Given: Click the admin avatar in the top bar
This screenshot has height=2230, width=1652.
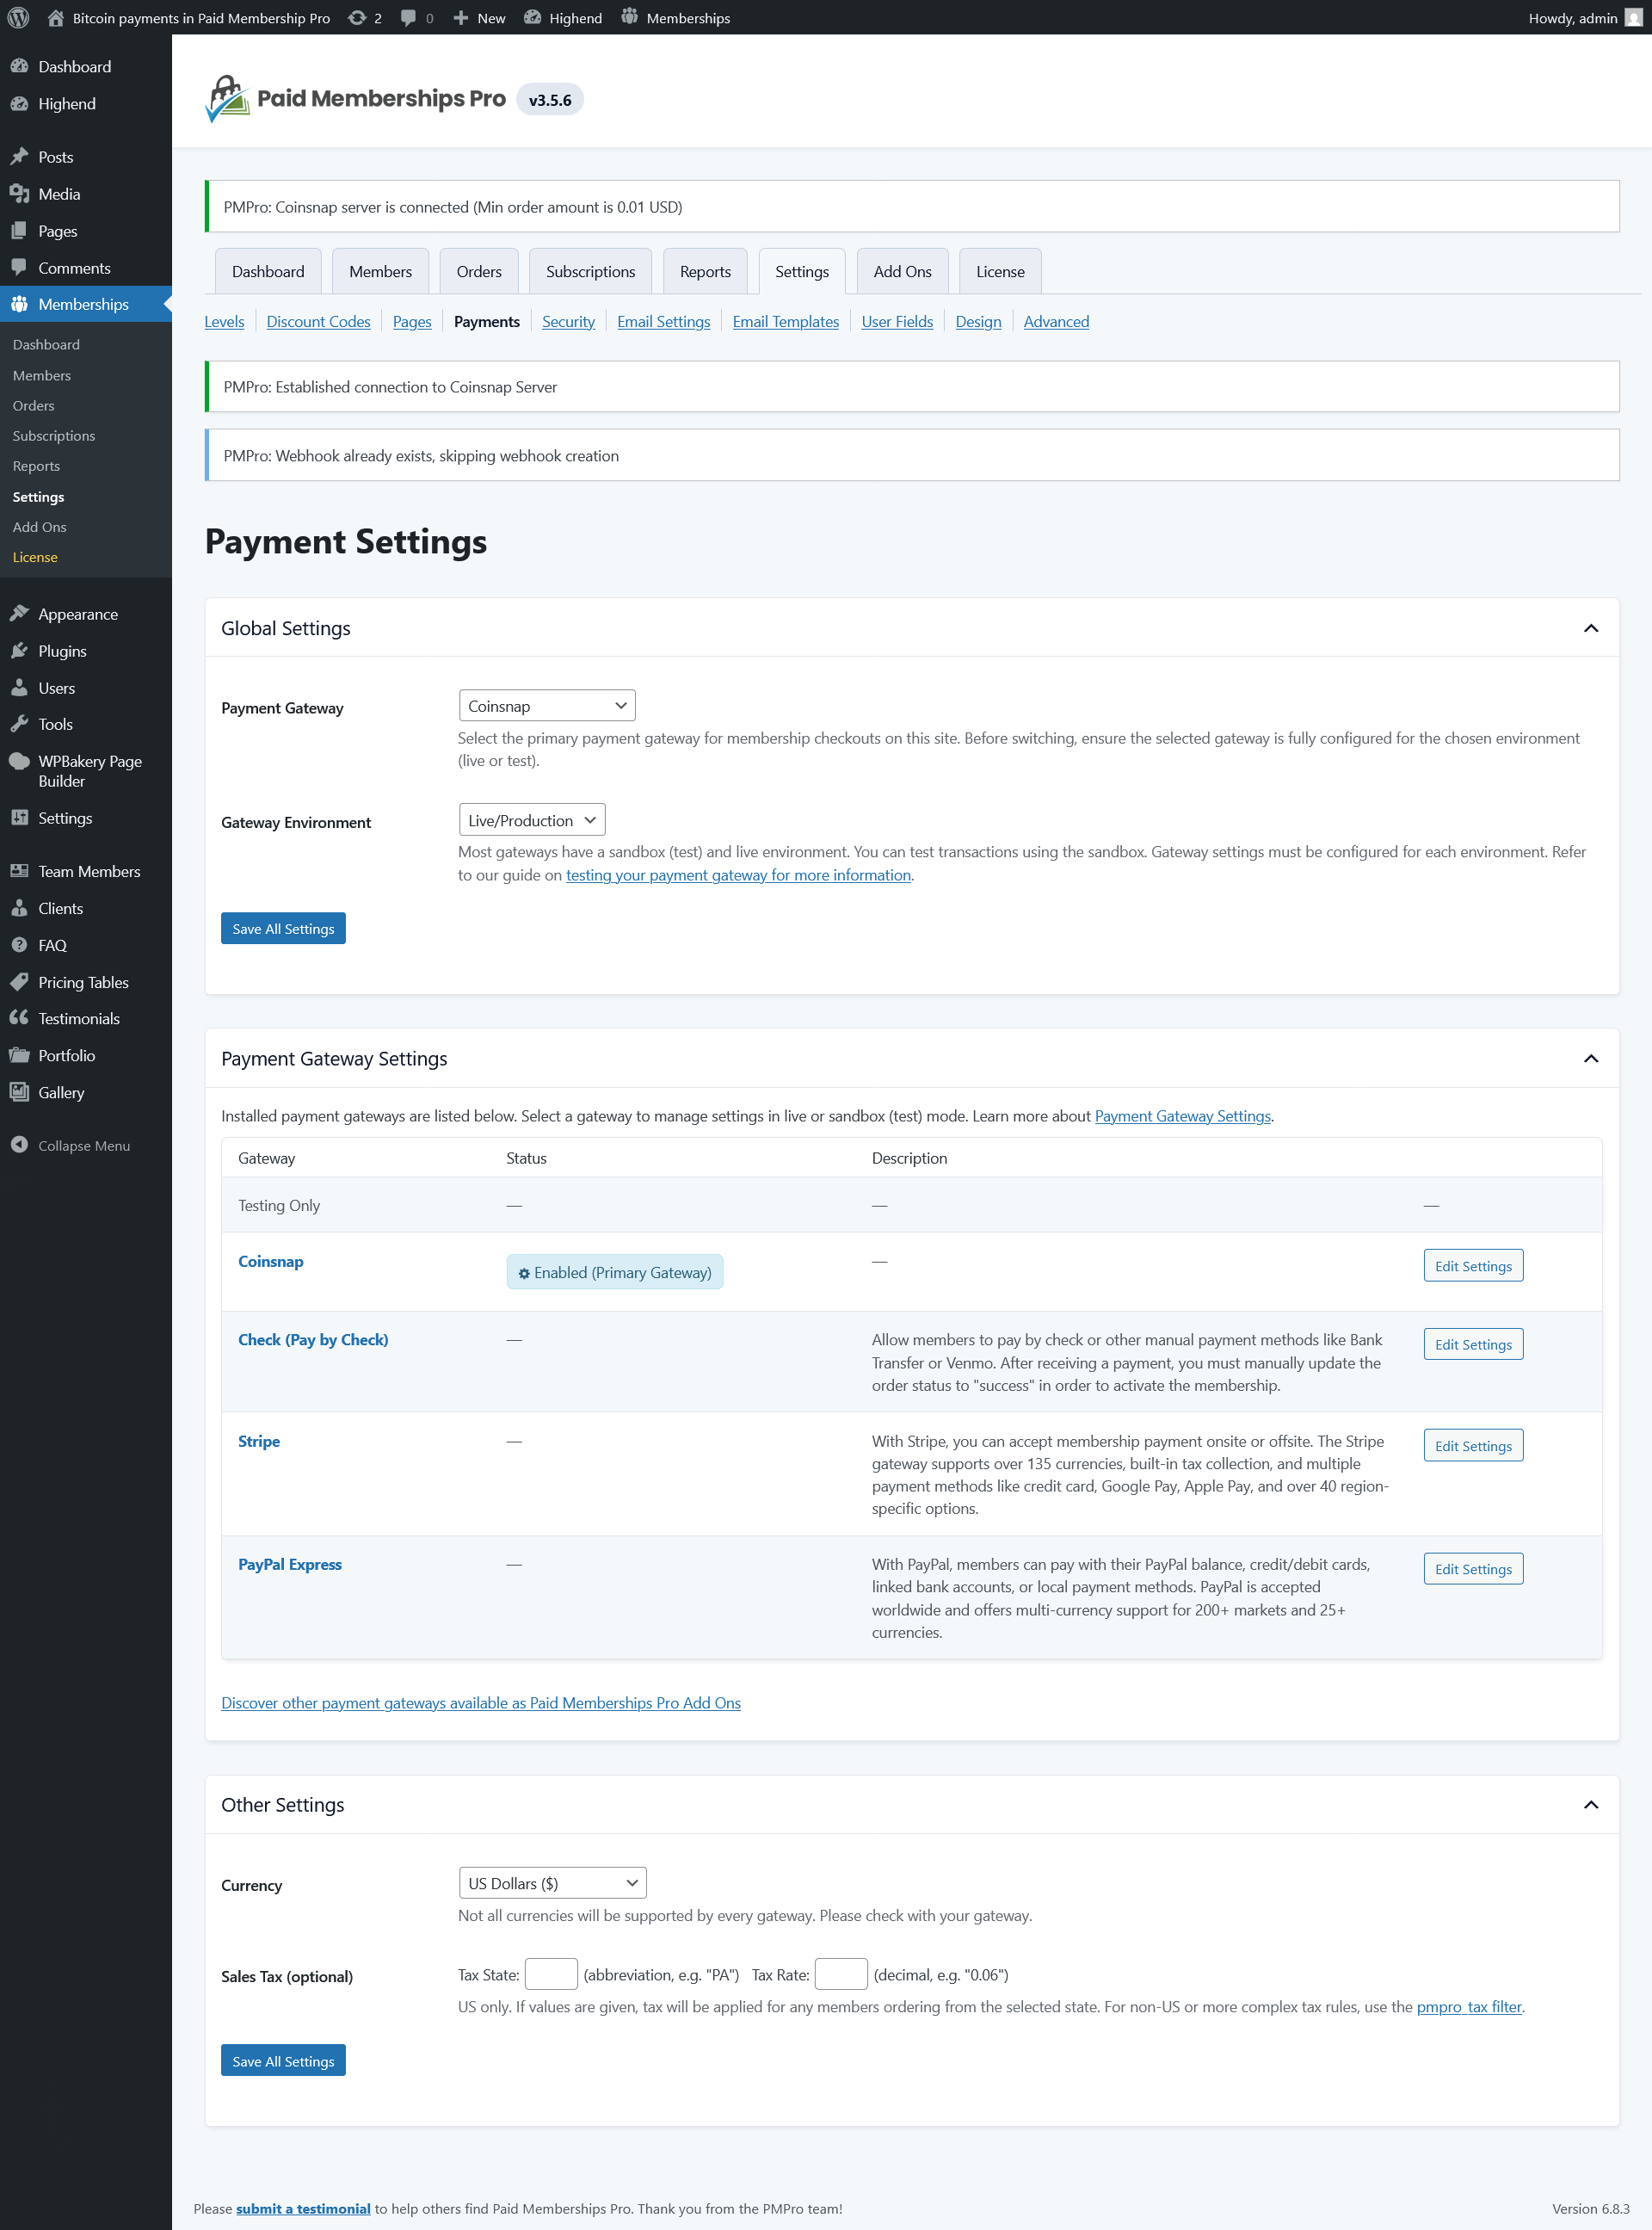Looking at the screenshot, I should [1633, 17].
